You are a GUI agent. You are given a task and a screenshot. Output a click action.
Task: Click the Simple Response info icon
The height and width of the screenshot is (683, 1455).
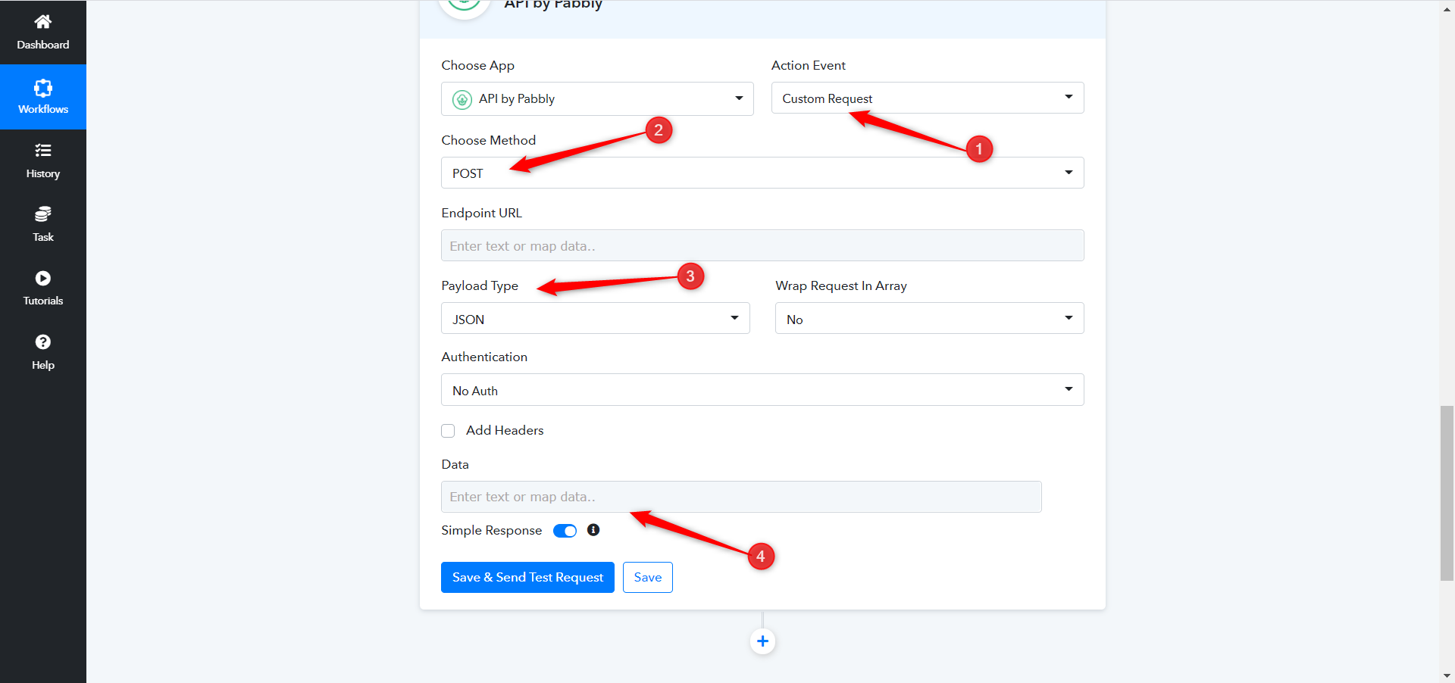click(593, 530)
